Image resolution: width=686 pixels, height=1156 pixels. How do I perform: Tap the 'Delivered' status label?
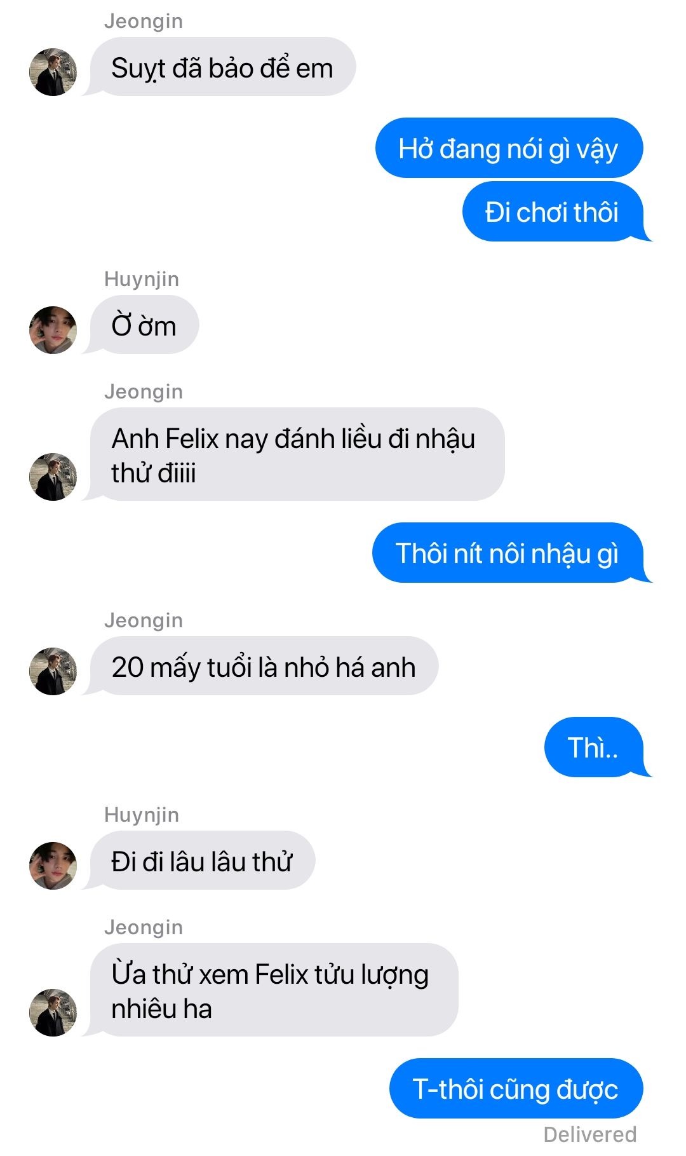(590, 1134)
